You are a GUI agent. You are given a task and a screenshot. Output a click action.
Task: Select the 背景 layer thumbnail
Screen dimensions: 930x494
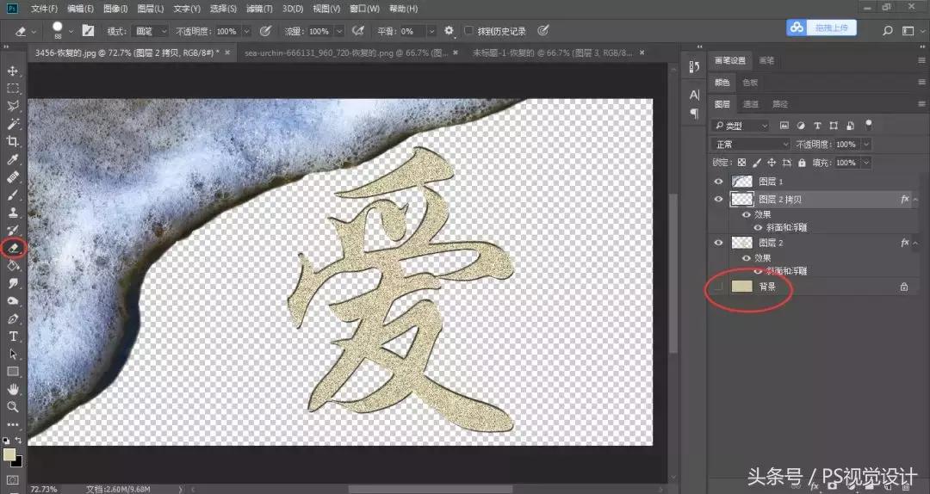point(742,287)
